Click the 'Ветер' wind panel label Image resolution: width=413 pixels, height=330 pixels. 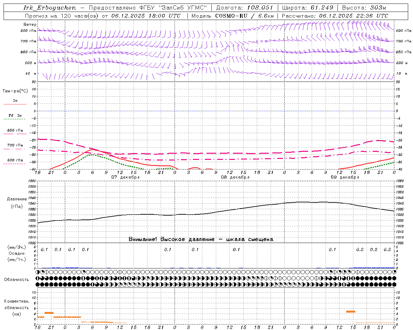[x=30, y=24]
